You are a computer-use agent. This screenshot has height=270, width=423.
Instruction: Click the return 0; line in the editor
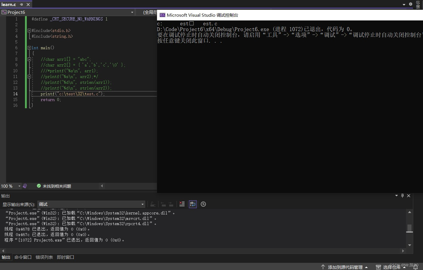pyautogui.click(x=51, y=100)
